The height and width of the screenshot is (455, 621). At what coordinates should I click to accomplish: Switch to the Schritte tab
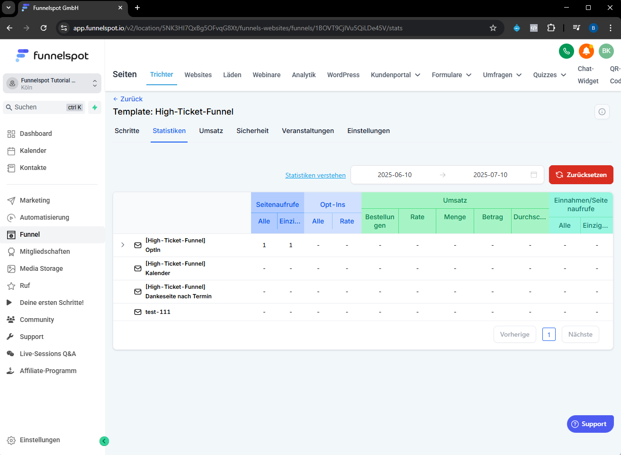pyautogui.click(x=127, y=131)
